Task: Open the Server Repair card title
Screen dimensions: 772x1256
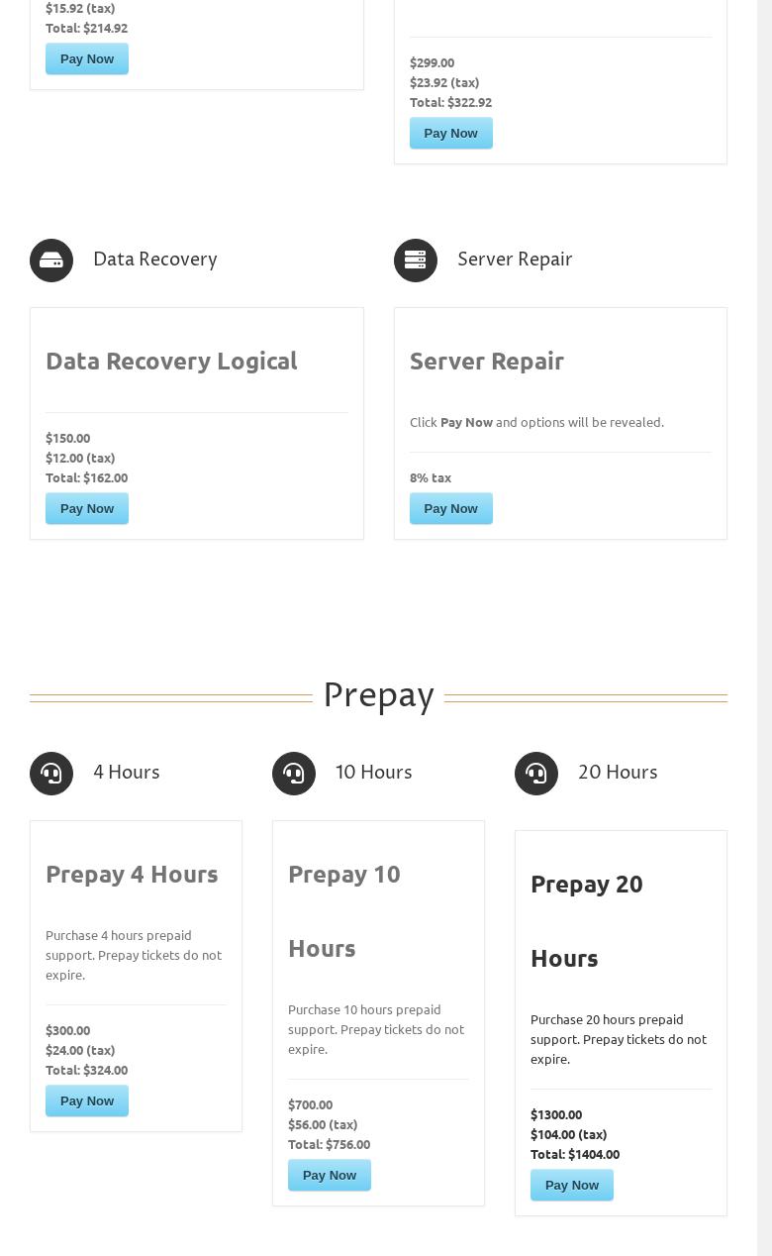Action: tap(487, 361)
